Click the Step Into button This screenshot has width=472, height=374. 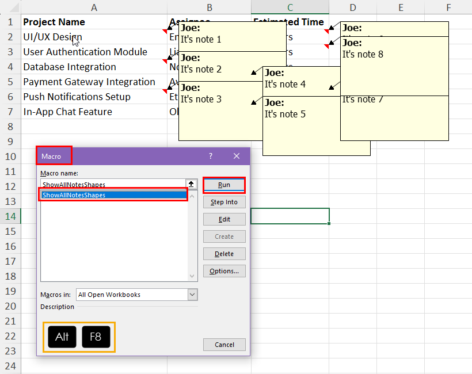point(224,202)
